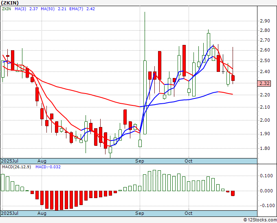Click the 2.80 price axis label
This screenshot has width=277, height=223.
(265, 30)
